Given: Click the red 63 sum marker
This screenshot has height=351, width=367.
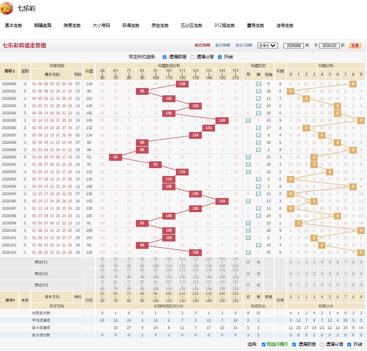Looking at the screenshot, I should click(x=115, y=157).
